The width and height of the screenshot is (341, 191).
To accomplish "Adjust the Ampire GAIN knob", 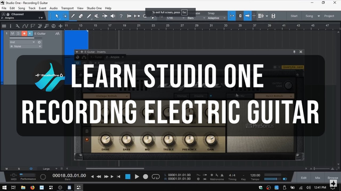I will point(210,140).
